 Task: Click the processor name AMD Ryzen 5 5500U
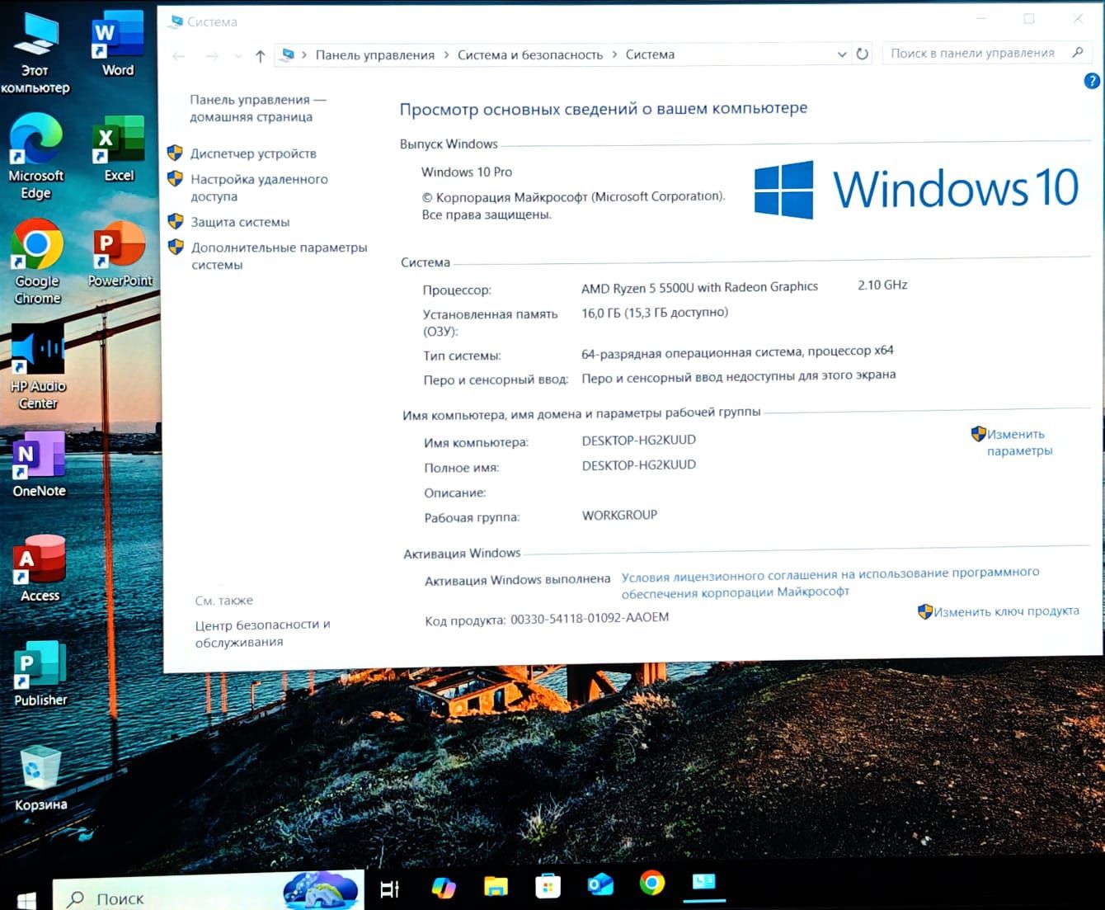point(699,287)
